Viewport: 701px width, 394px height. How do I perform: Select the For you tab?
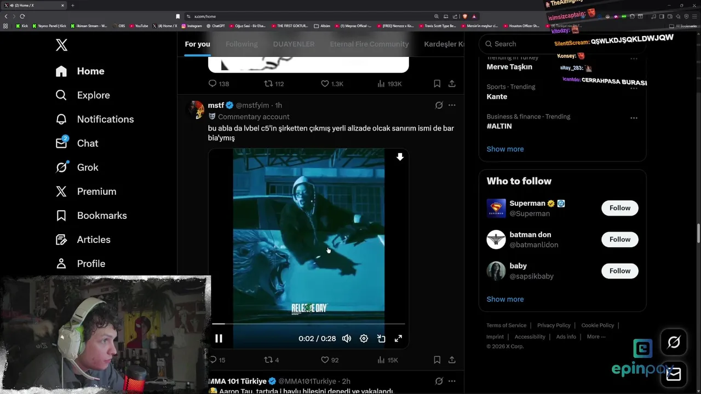pos(197,44)
